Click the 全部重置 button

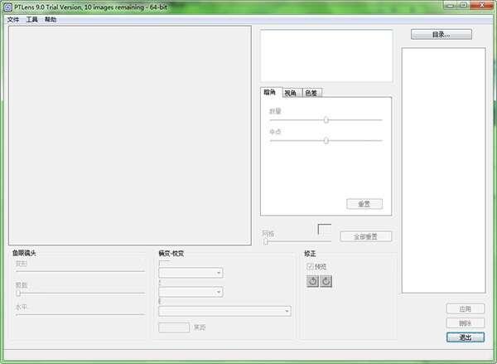click(366, 236)
